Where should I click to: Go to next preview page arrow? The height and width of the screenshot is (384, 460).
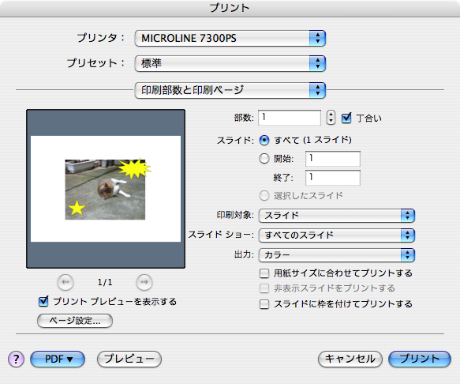pyautogui.click(x=144, y=282)
